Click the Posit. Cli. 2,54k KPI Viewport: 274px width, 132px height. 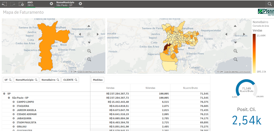[246, 116]
